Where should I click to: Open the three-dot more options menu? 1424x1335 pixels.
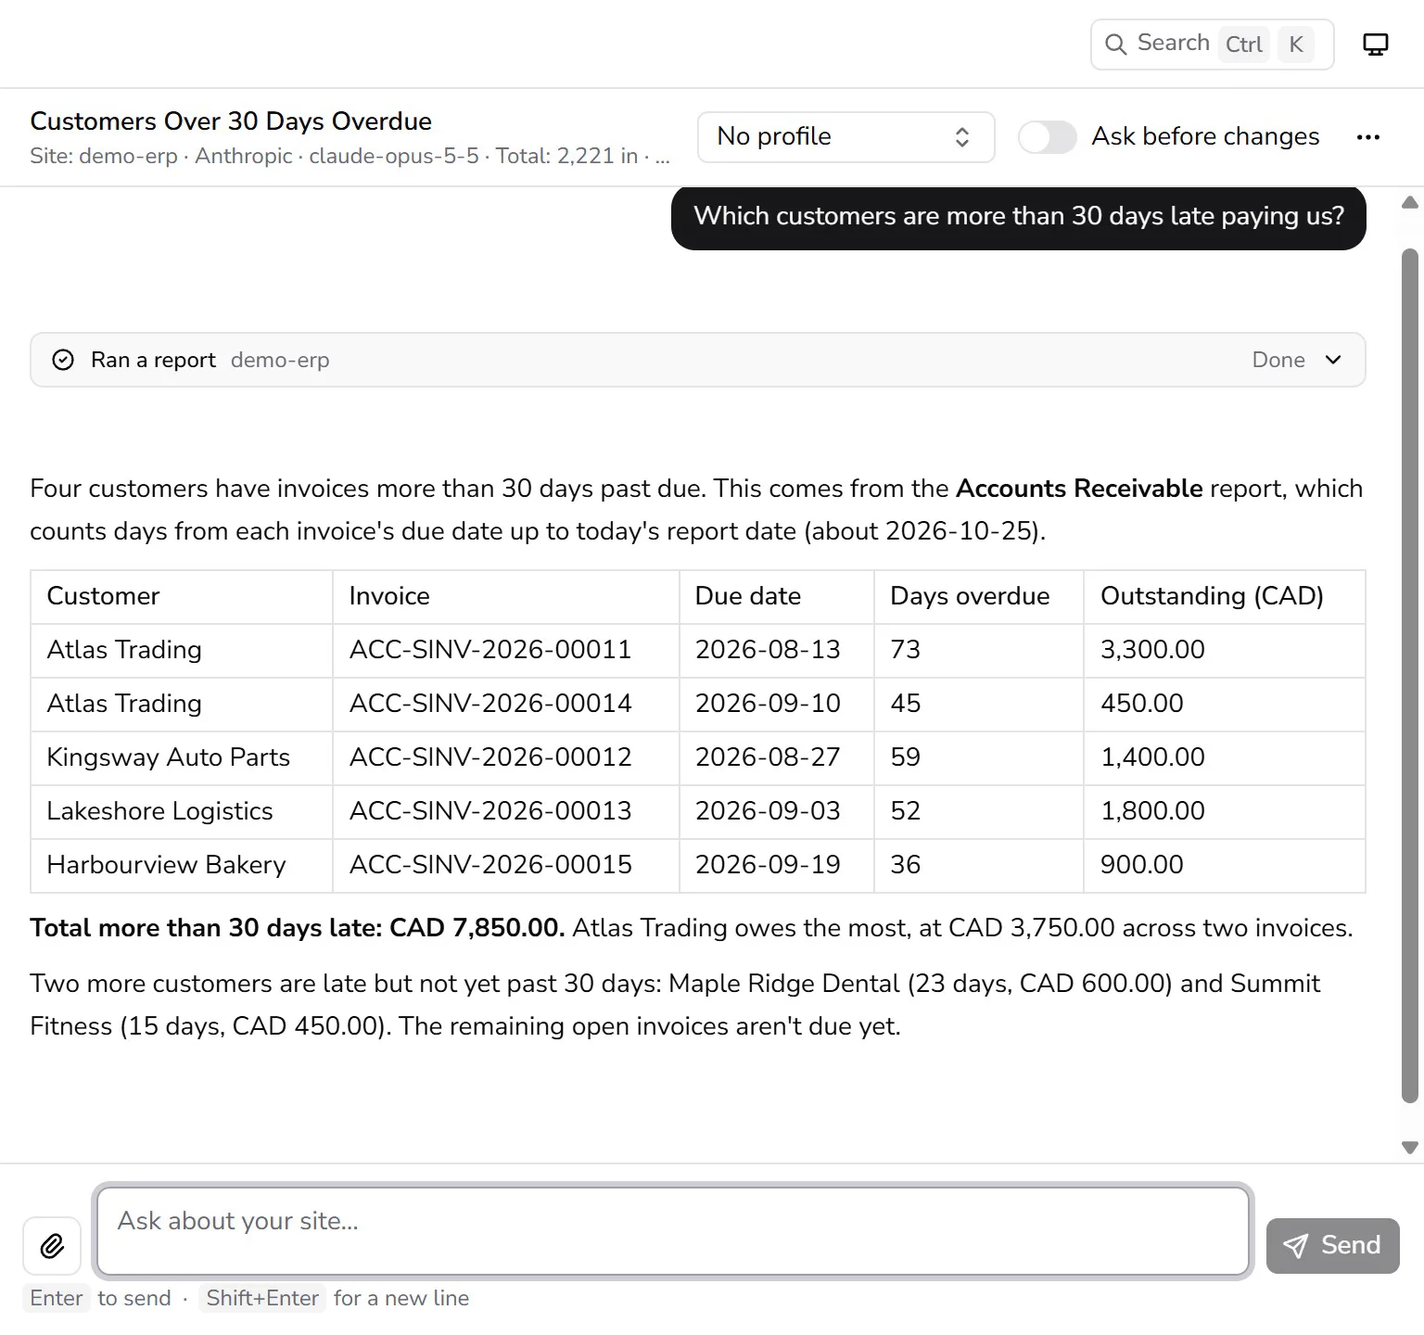1368,137
